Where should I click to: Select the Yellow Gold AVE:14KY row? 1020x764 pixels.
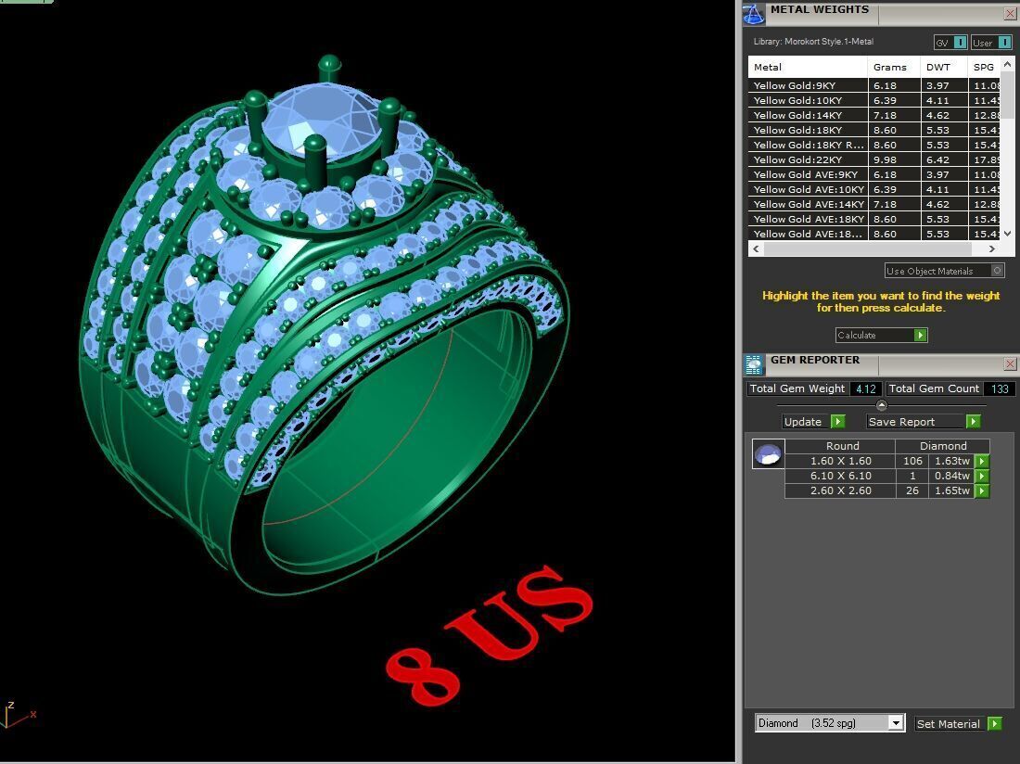click(x=873, y=204)
